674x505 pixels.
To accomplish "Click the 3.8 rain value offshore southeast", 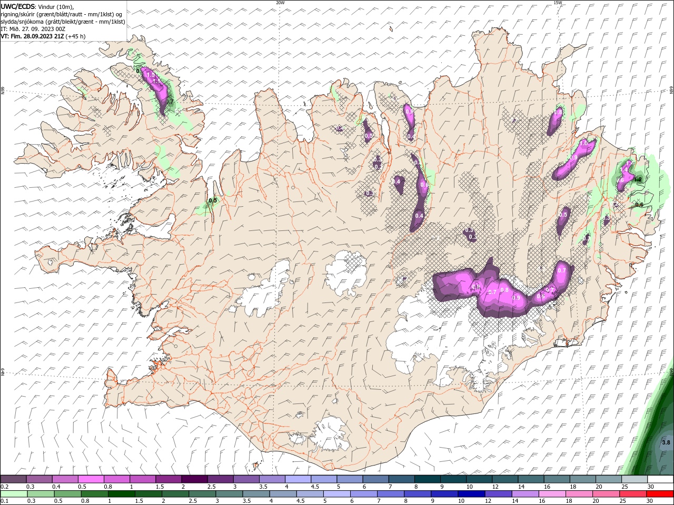I will [x=666, y=442].
